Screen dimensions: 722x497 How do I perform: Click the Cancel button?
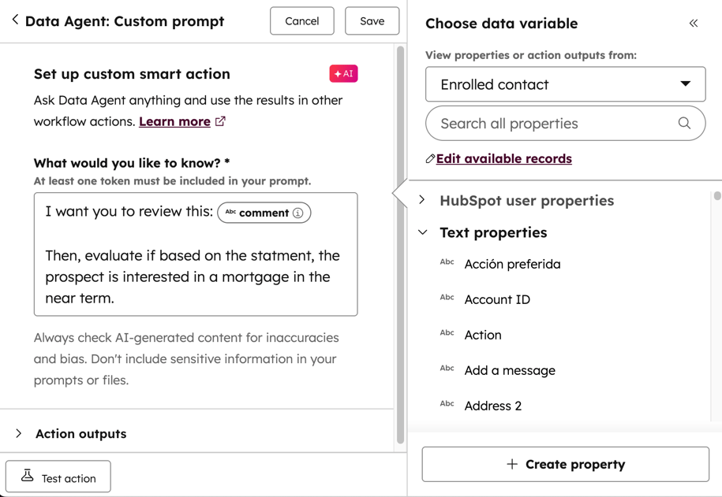(x=301, y=20)
